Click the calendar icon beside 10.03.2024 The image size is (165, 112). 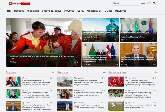pos(75,103)
